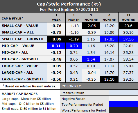Select cell with value 30.16

click(x=128, y=32)
